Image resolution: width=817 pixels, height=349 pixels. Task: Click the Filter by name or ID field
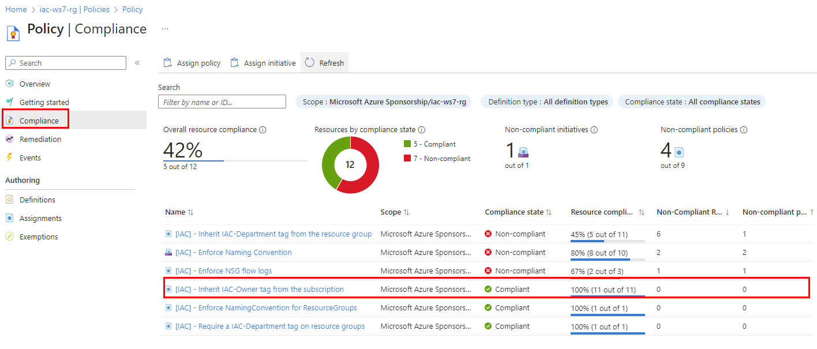[222, 102]
